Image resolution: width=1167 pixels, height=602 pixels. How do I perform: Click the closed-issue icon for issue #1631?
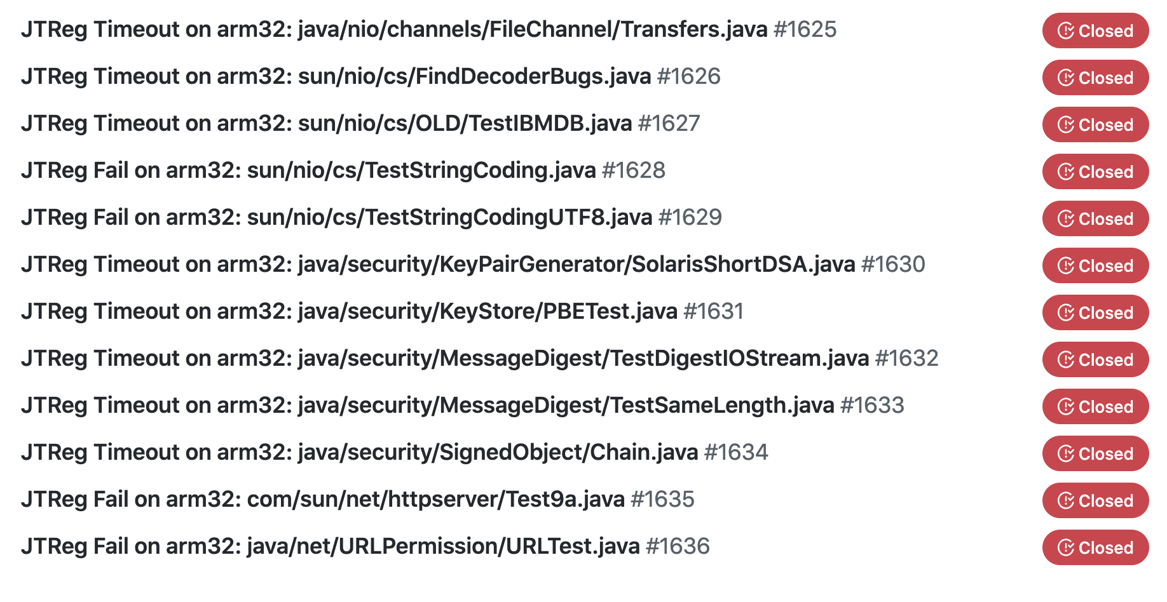pyautogui.click(x=1066, y=312)
